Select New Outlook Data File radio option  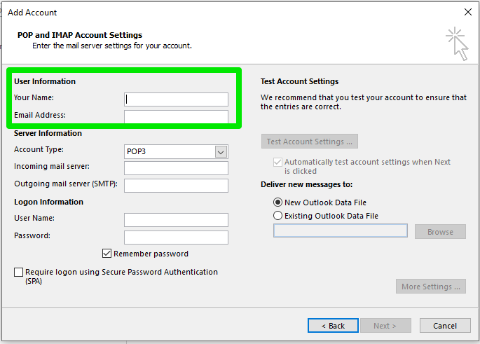[x=277, y=202]
